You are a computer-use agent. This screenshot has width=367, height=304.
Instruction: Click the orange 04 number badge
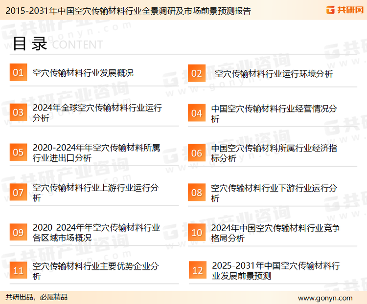197,113
